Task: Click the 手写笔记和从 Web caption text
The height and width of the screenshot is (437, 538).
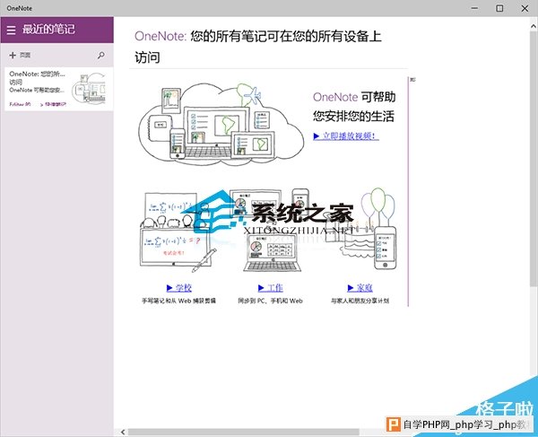Action: click(178, 301)
